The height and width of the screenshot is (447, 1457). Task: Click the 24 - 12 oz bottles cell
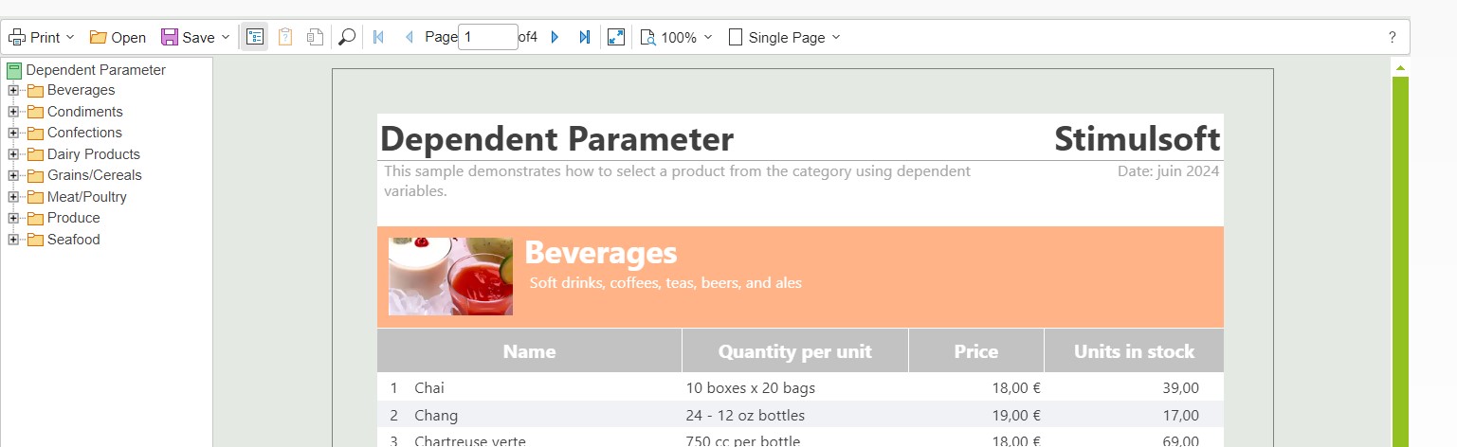(x=745, y=416)
